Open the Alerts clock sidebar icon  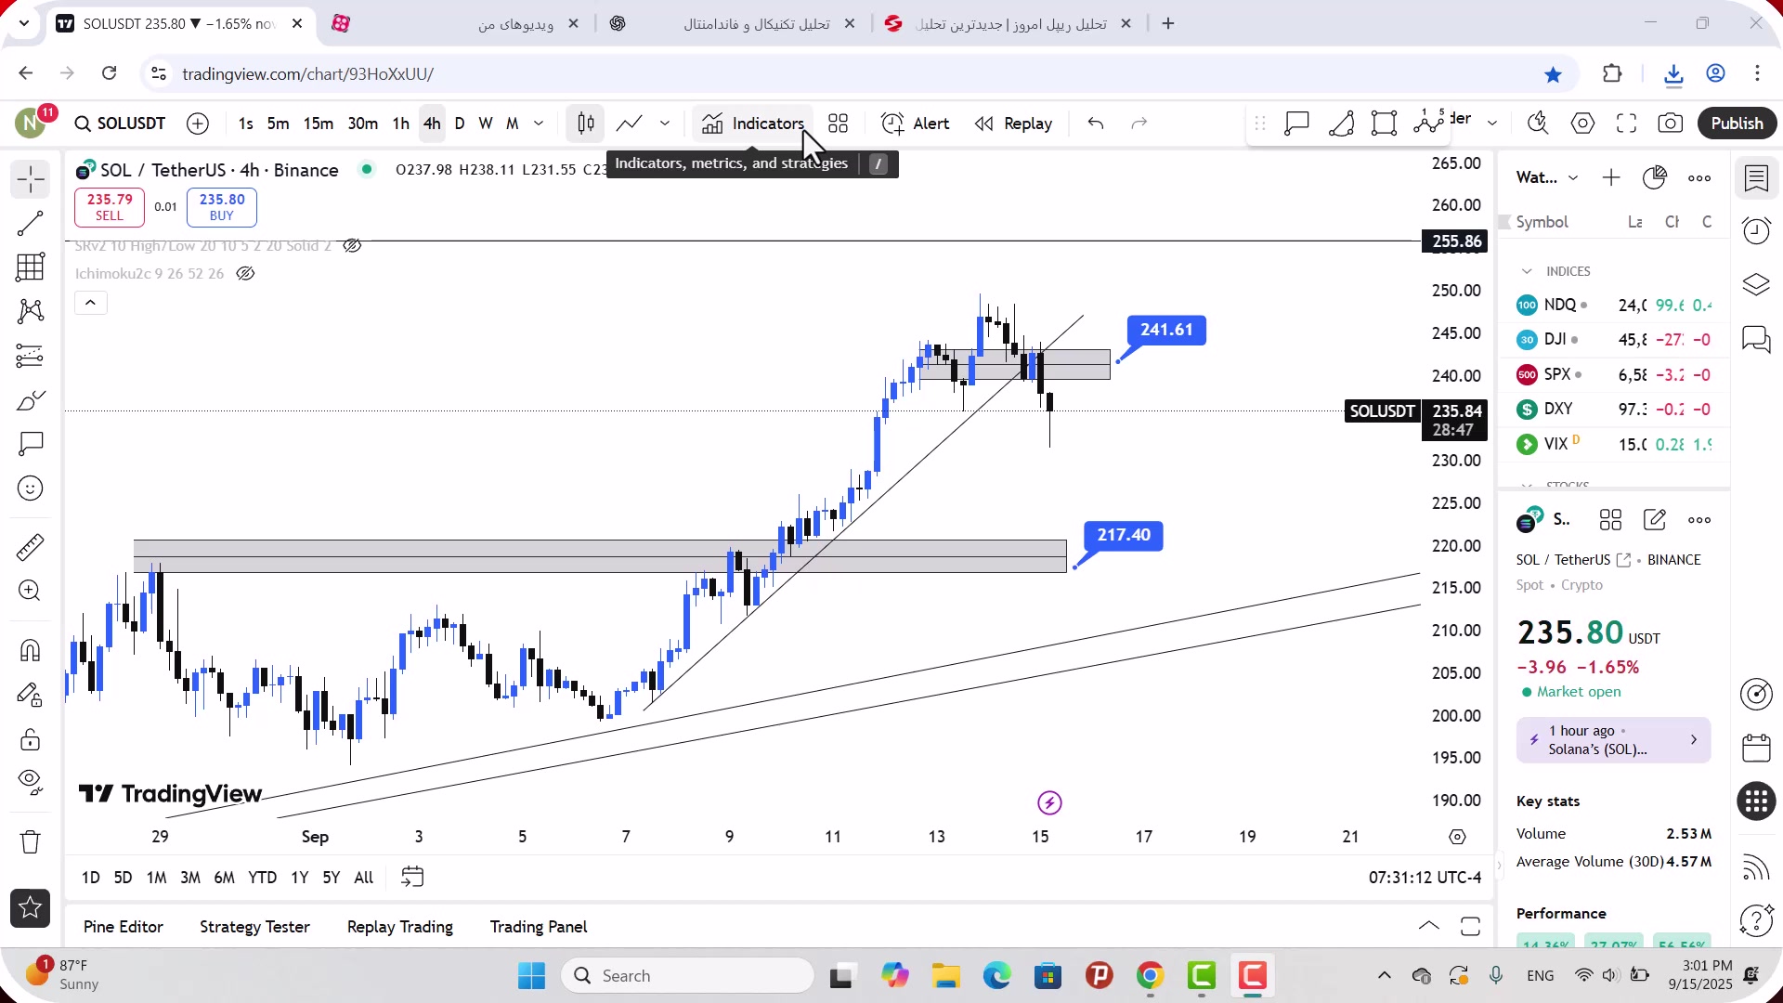pyautogui.click(x=1756, y=230)
